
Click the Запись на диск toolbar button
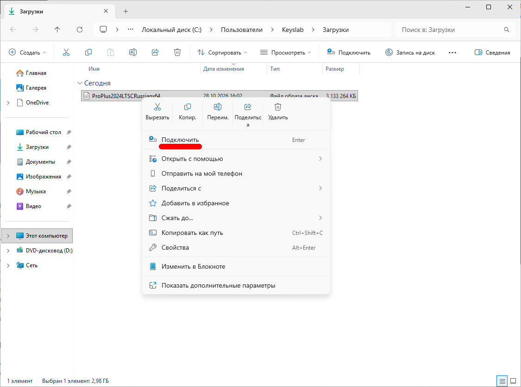click(x=410, y=52)
